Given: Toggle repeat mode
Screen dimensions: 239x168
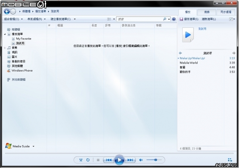Looking at the screenshot, I should [x=88, y=160].
